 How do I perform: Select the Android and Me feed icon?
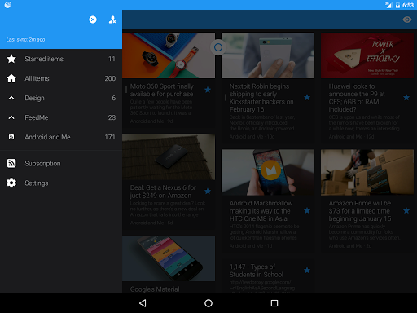click(x=11, y=137)
